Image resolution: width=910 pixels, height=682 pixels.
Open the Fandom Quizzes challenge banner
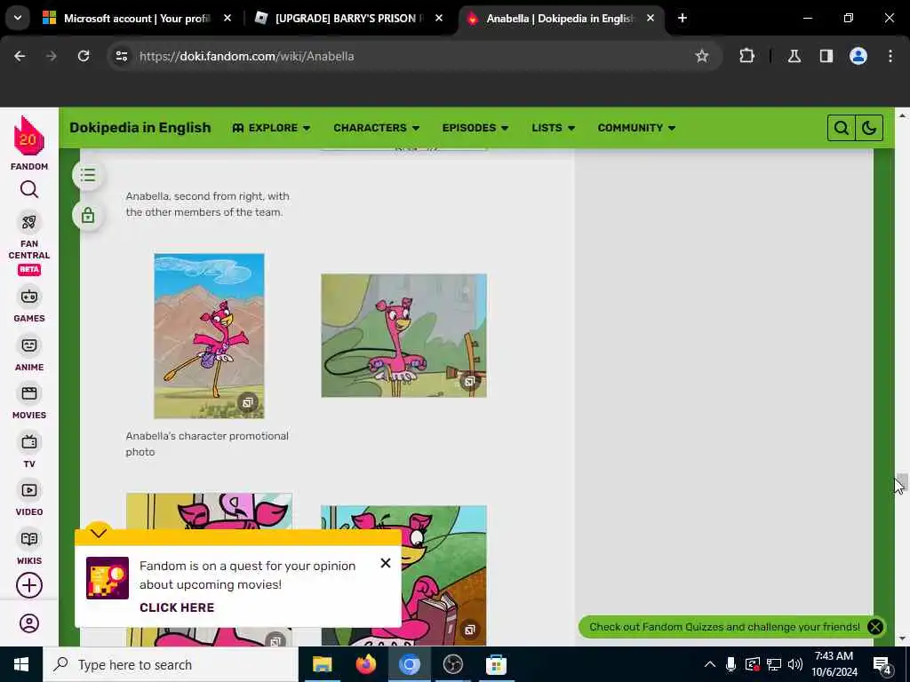pyautogui.click(x=724, y=627)
